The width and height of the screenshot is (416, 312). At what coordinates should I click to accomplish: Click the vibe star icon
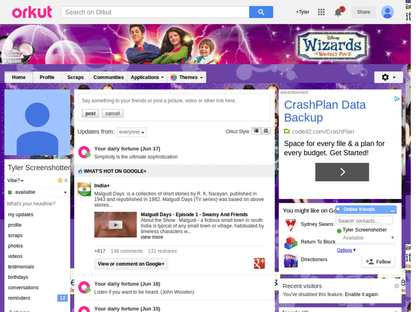(60, 180)
